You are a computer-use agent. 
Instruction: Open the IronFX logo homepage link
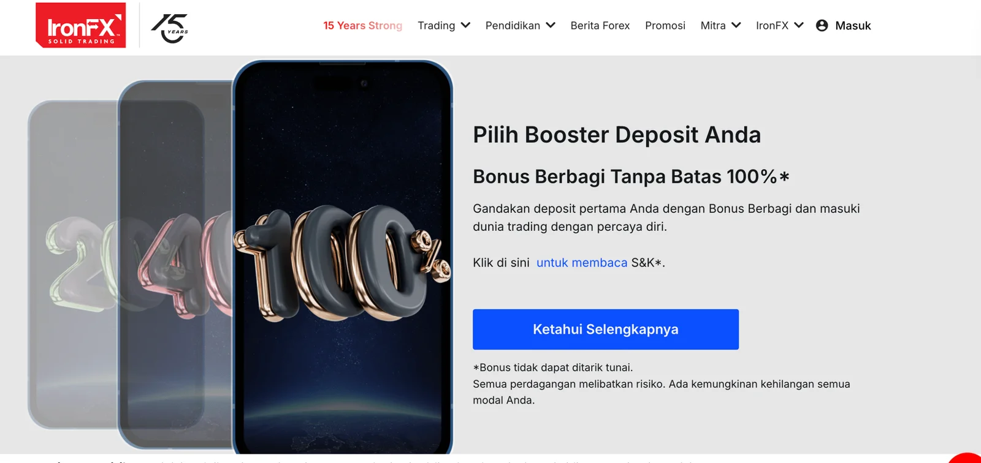(x=81, y=25)
